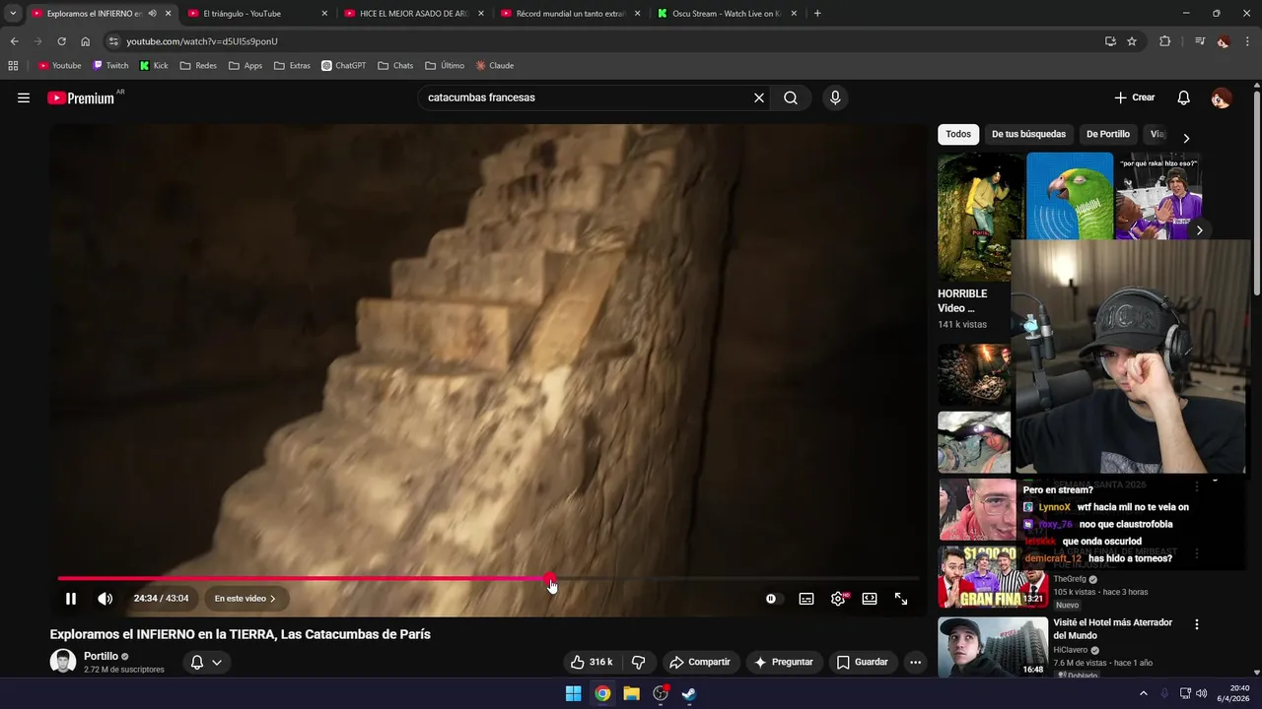Reload the page
This screenshot has height=709, width=1262.
click(61, 41)
